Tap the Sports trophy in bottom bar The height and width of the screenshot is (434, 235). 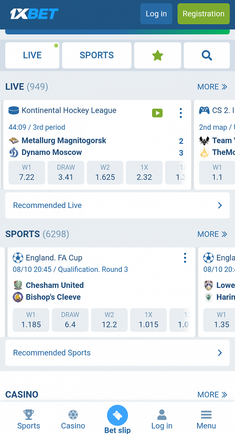click(29, 420)
